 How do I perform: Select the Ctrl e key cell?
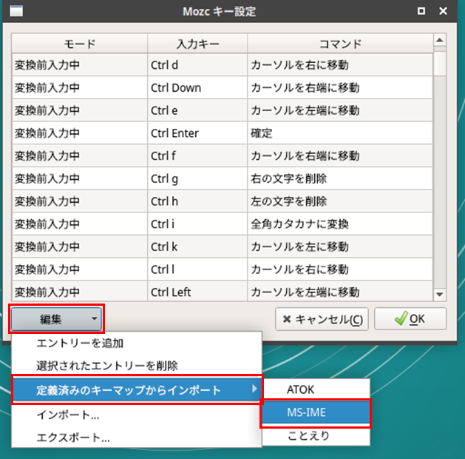(197, 110)
